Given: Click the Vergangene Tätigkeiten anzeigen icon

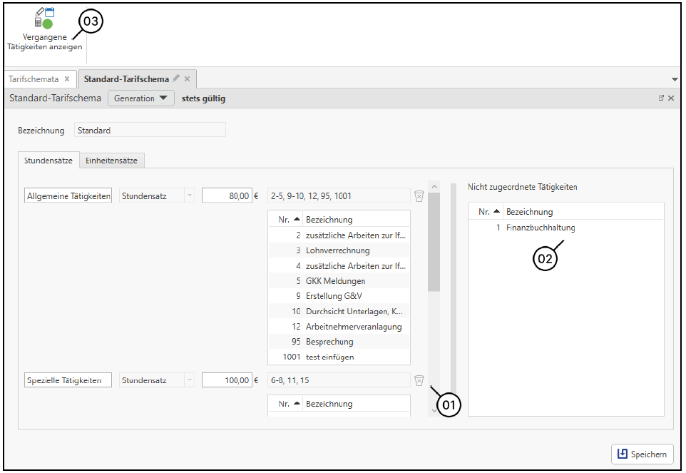Looking at the screenshot, I should [44, 19].
